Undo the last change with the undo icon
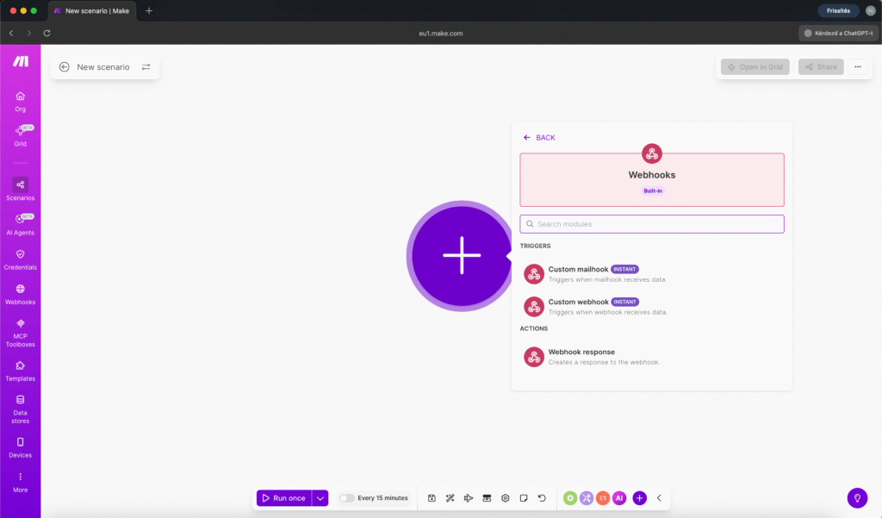This screenshot has width=882, height=518. (x=542, y=497)
